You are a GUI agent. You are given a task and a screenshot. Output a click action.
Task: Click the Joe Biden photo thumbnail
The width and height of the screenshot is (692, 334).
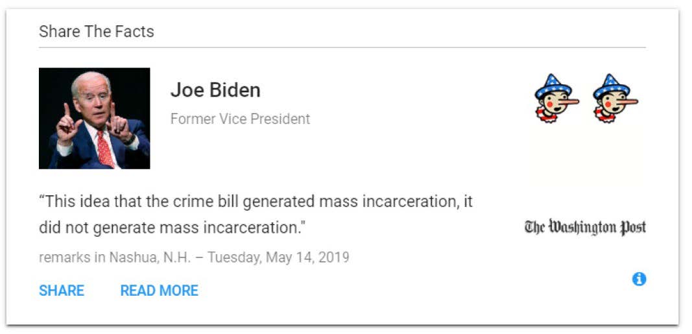[95, 118]
